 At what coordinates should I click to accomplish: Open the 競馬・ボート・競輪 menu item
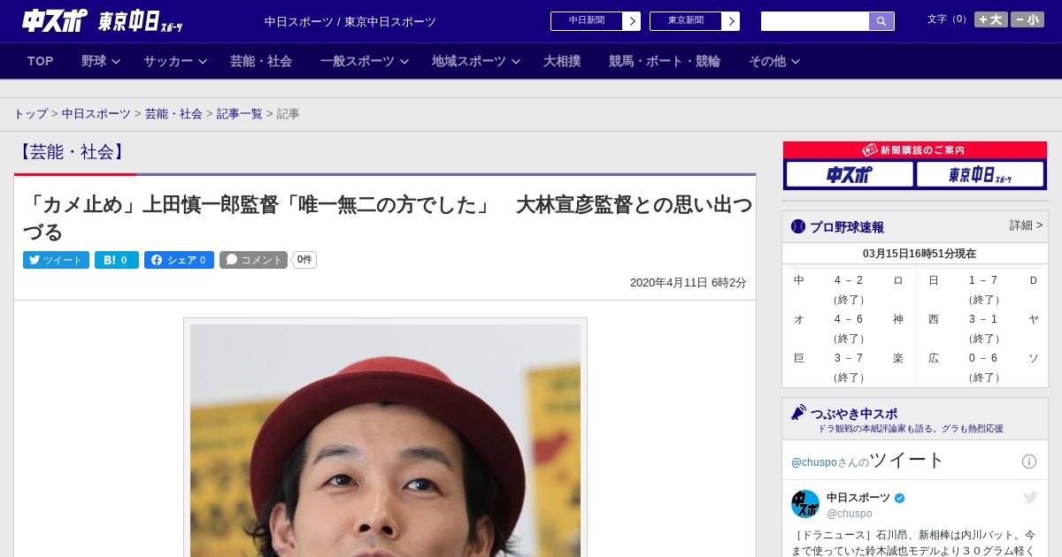click(x=665, y=61)
